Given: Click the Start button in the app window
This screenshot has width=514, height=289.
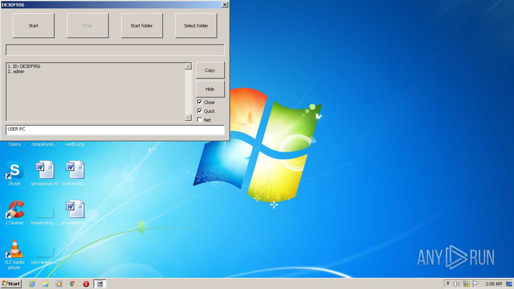Looking at the screenshot, I should click(34, 26).
